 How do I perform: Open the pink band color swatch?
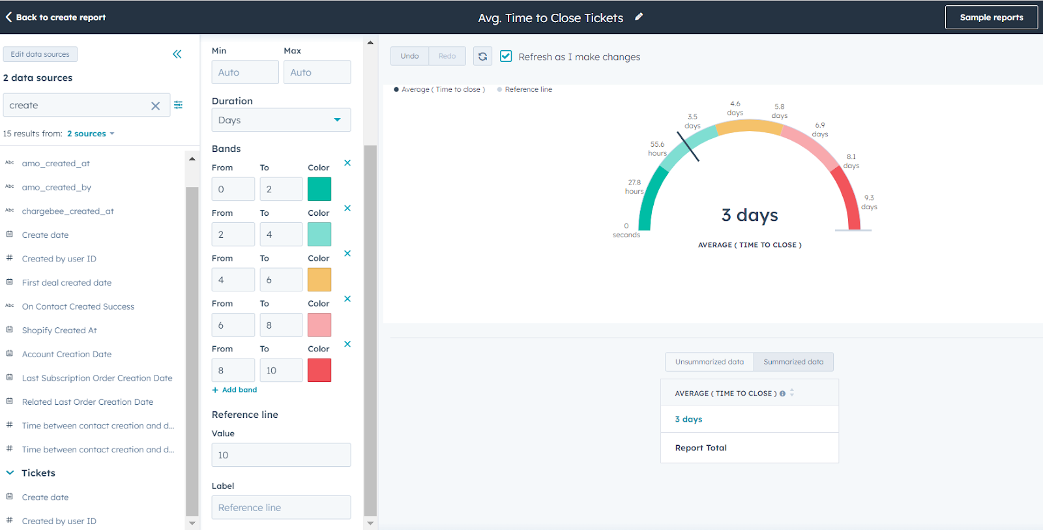[319, 325]
